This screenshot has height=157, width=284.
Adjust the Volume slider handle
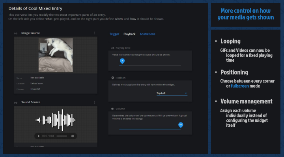[x=181, y=125]
